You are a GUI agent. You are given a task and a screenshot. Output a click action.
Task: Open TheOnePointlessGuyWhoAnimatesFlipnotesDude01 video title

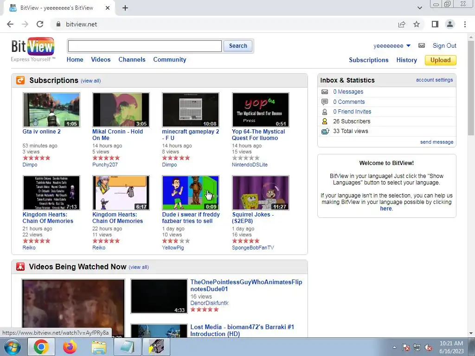246,286
